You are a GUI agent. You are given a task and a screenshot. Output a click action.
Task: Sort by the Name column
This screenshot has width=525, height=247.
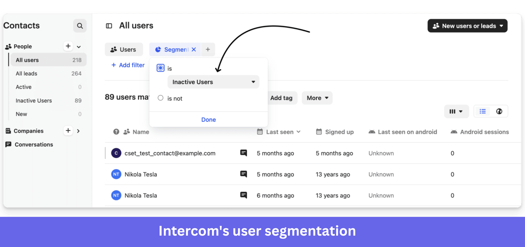[x=141, y=132]
